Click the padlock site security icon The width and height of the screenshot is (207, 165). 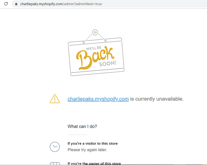coord(16,4)
